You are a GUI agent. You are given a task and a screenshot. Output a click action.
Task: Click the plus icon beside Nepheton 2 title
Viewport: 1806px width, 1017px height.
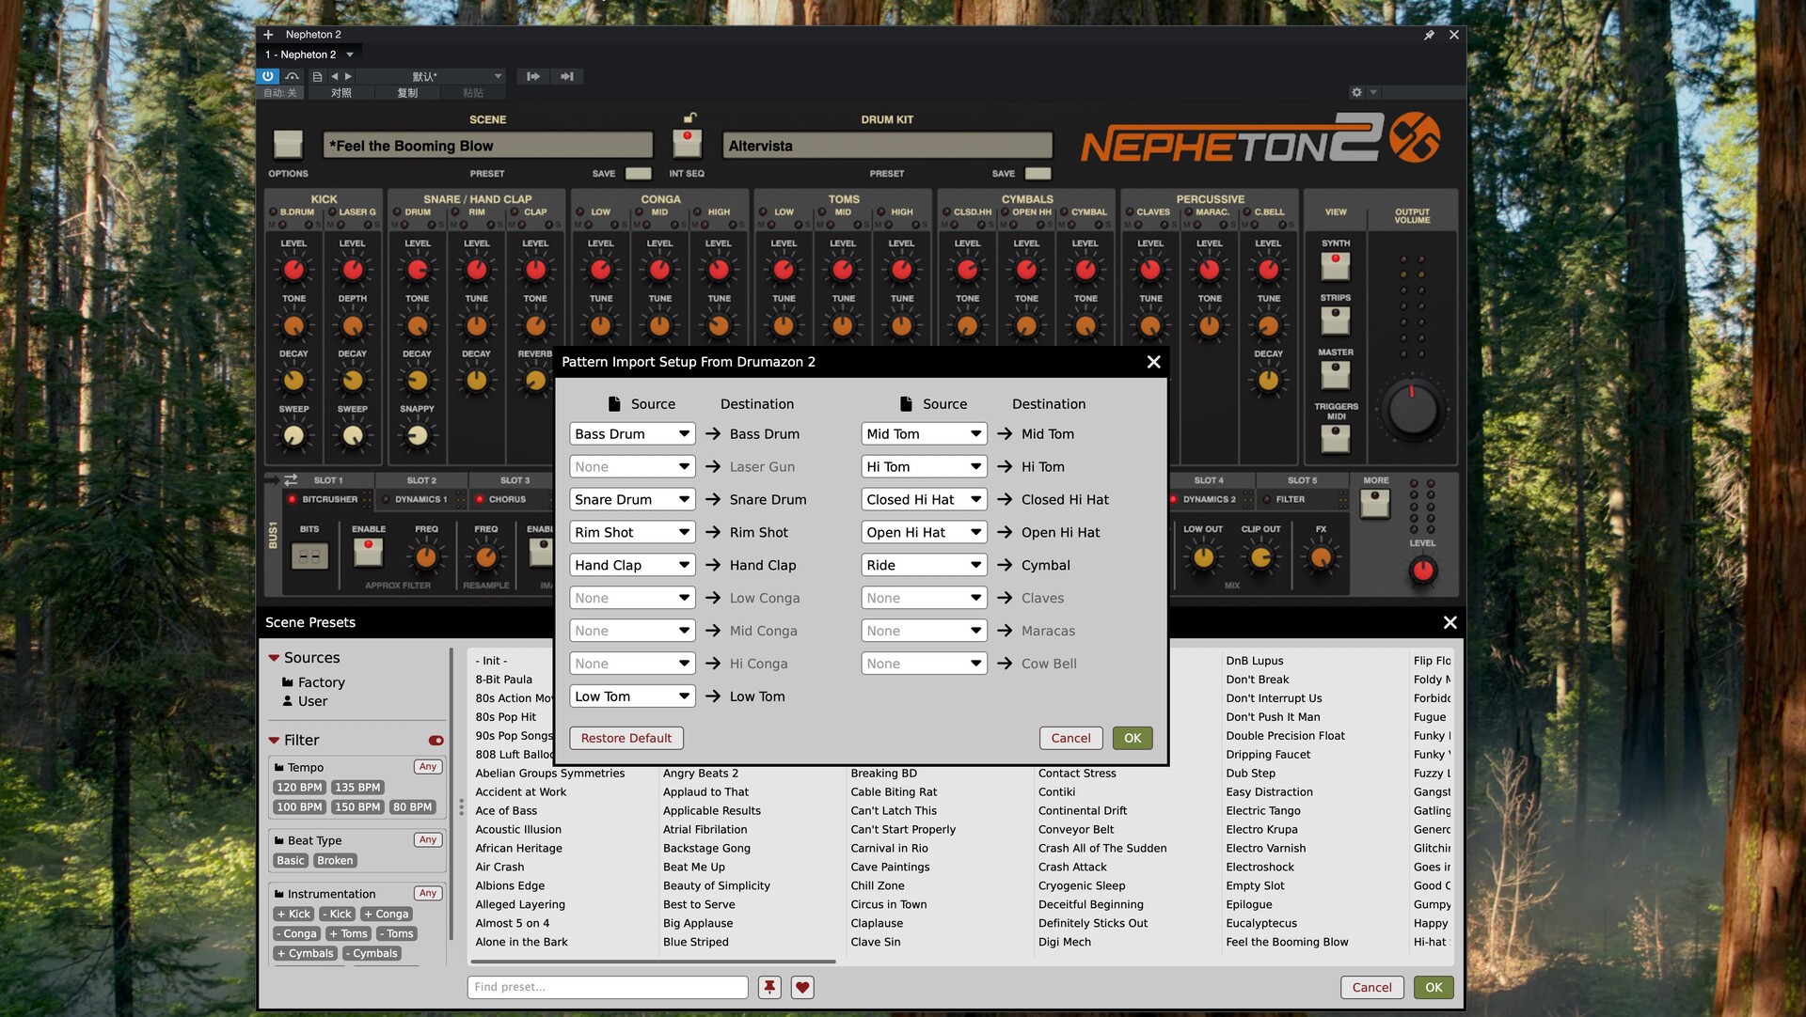[268, 35]
